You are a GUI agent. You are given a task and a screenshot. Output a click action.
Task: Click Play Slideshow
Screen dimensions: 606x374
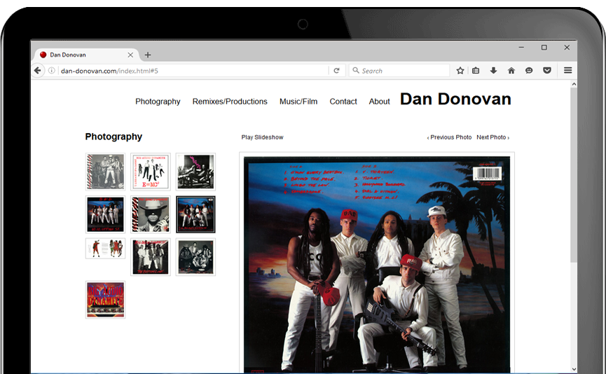(x=262, y=137)
